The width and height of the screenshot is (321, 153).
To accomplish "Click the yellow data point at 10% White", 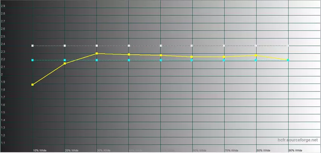I will coord(33,85).
